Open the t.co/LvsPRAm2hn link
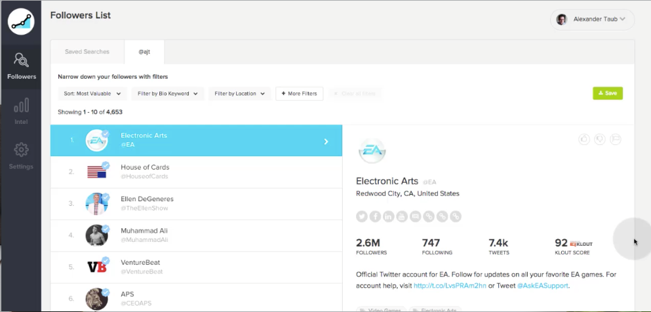The image size is (651, 312). pyautogui.click(x=450, y=285)
